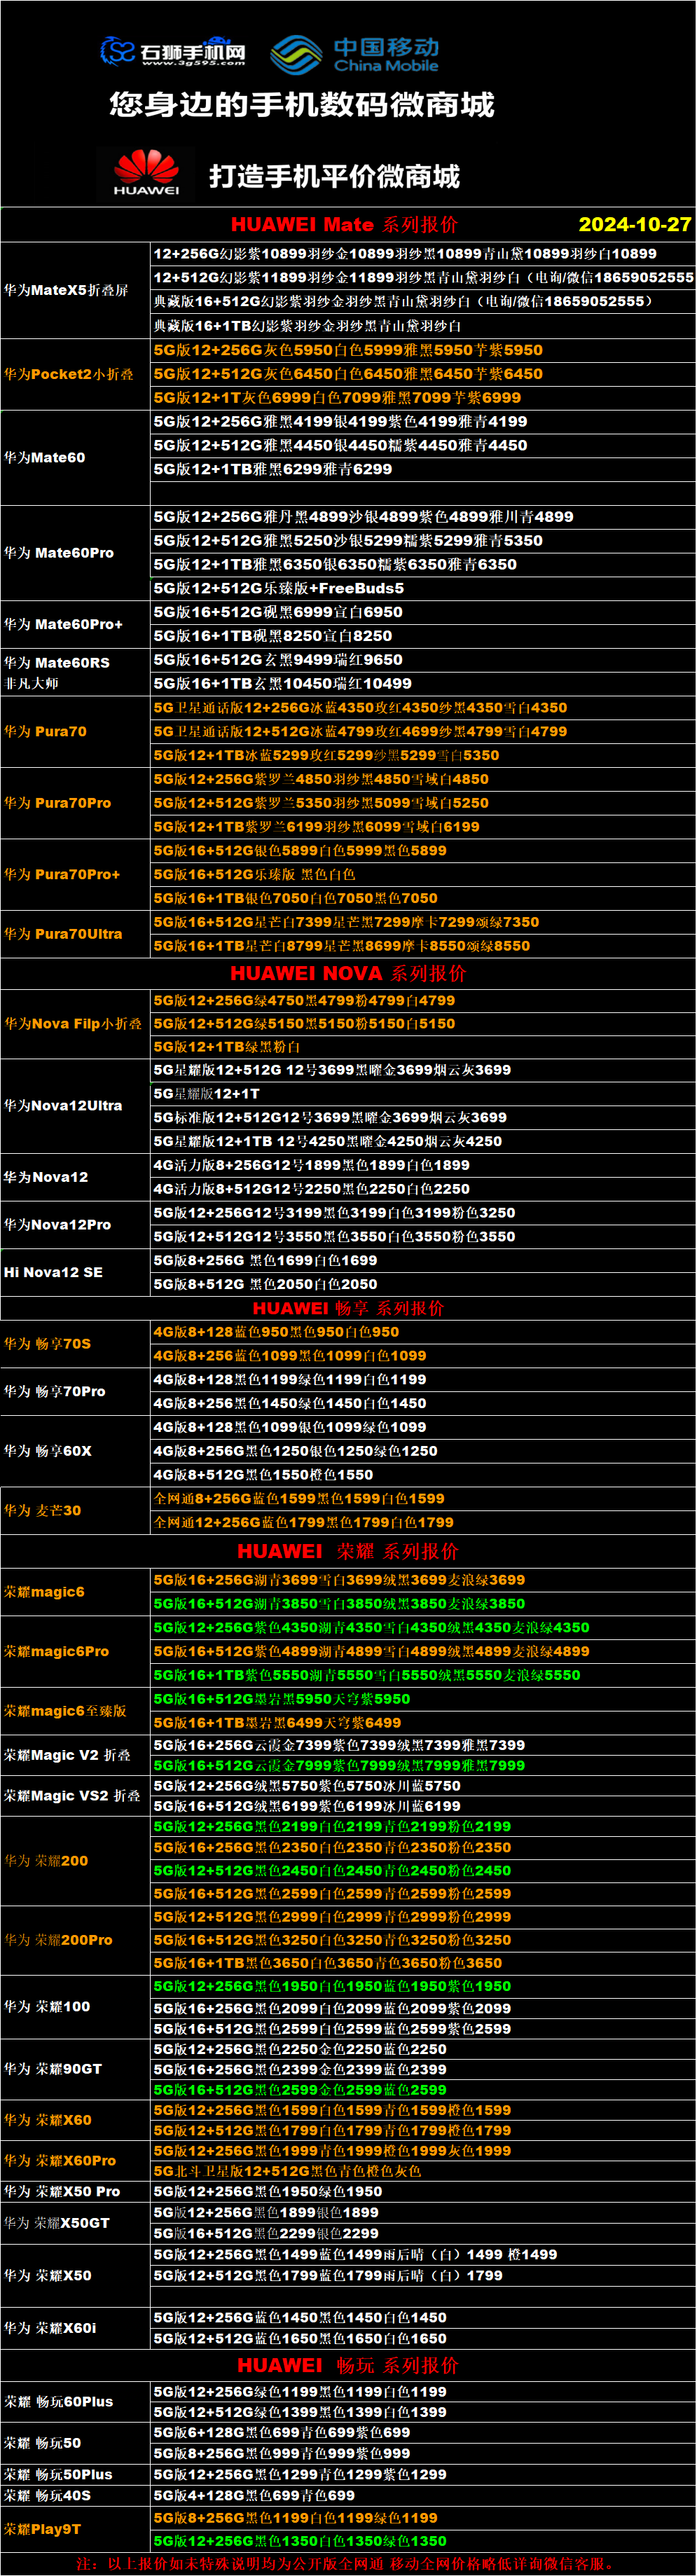Select the 荣耀 畅玩60Plus model cell

click(x=76, y=2402)
